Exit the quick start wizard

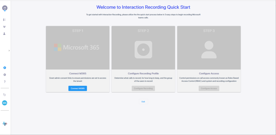[x=143, y=101]
